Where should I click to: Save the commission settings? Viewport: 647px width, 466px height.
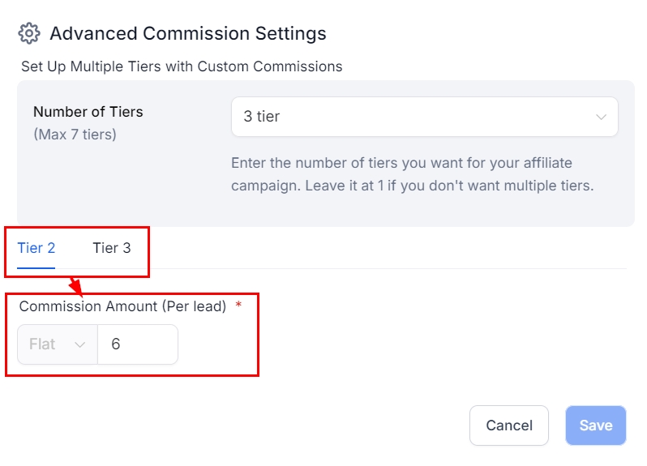[x=595, y=425]
